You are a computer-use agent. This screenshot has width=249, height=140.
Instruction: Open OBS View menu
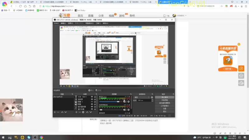tap(71, 23)
